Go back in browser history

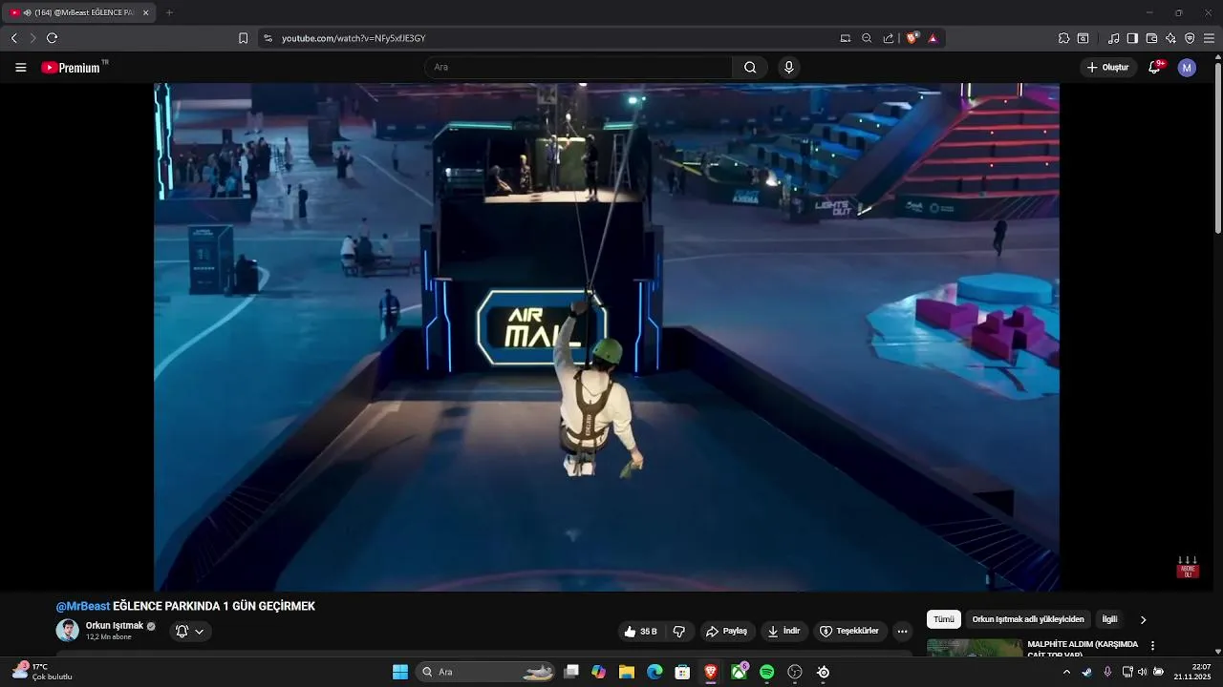13,38
